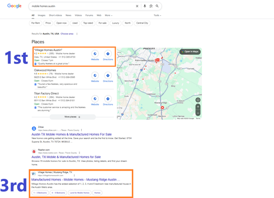Click the 1 - 3 Bedrooms sitelink chip
Screen dimensions: 274x198
point(40,193)
